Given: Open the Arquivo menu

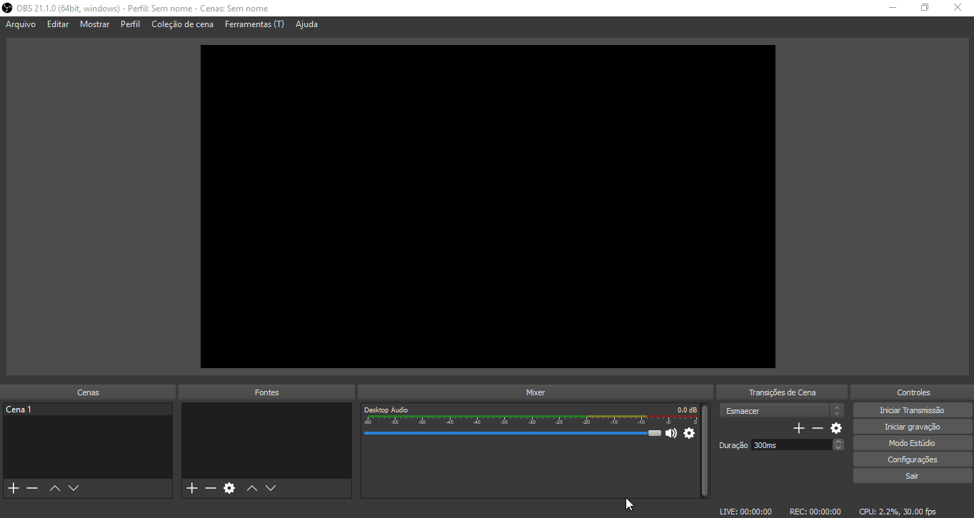Looking at the screenshot, I should 20,24.
